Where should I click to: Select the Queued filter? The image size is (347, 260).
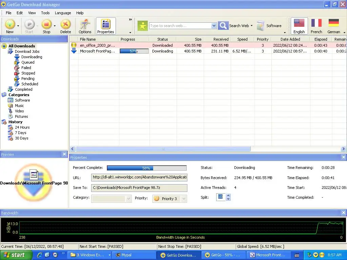(x=28, y=62)
